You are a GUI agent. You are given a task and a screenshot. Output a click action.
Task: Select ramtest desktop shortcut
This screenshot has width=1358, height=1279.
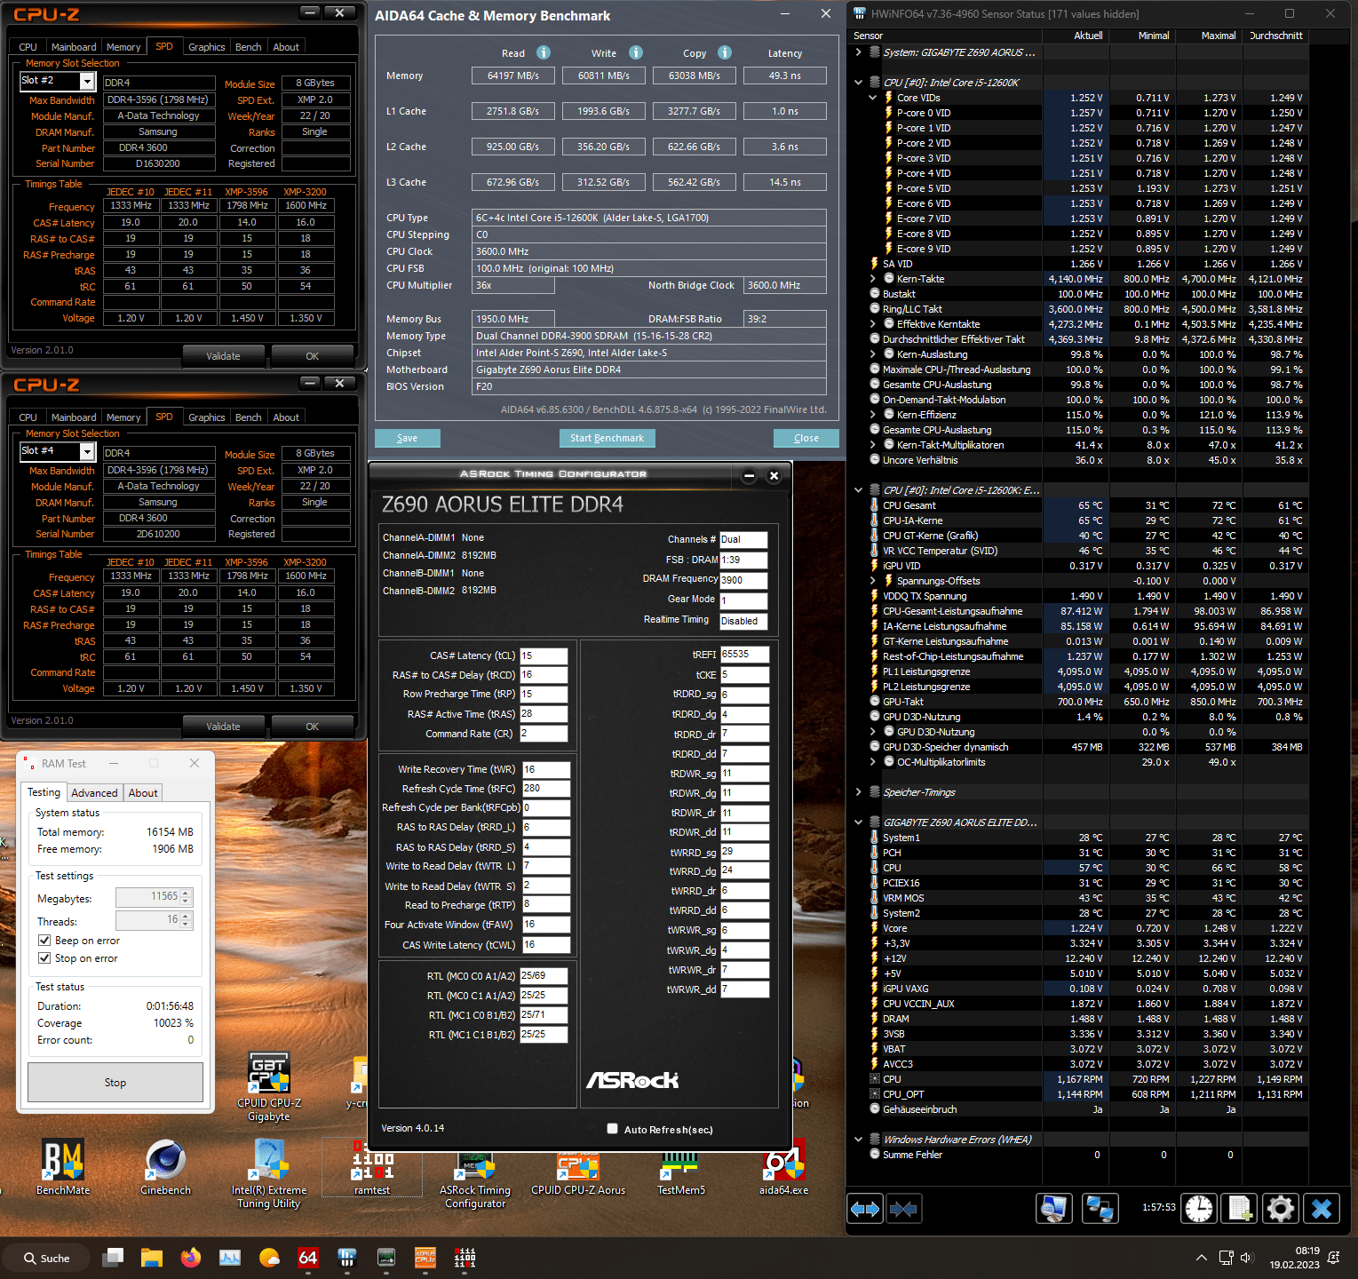tap(372, 1167)
